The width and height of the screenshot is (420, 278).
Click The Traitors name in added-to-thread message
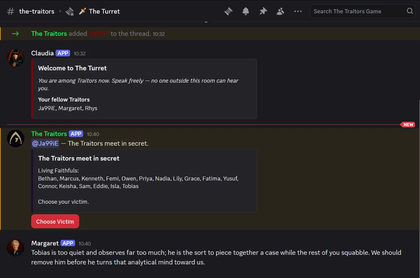[49, 34]
